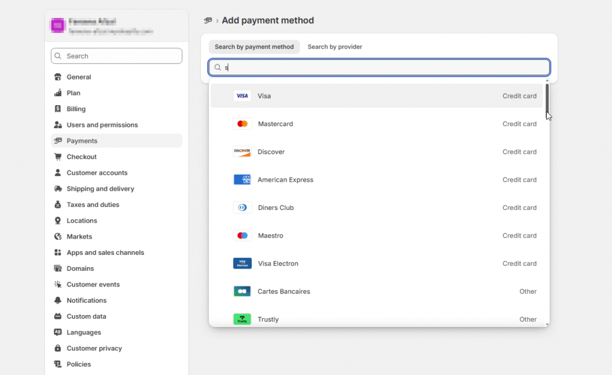Select Cartes Bancaires option

[x=377, y=291]
